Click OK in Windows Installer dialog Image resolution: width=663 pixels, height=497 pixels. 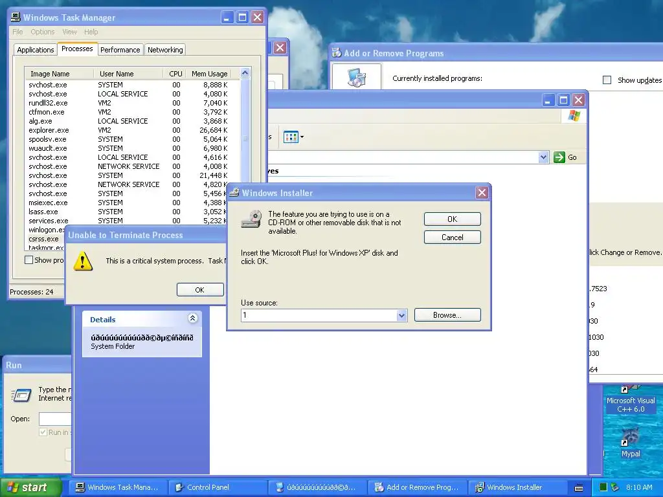tap(452, 219)
